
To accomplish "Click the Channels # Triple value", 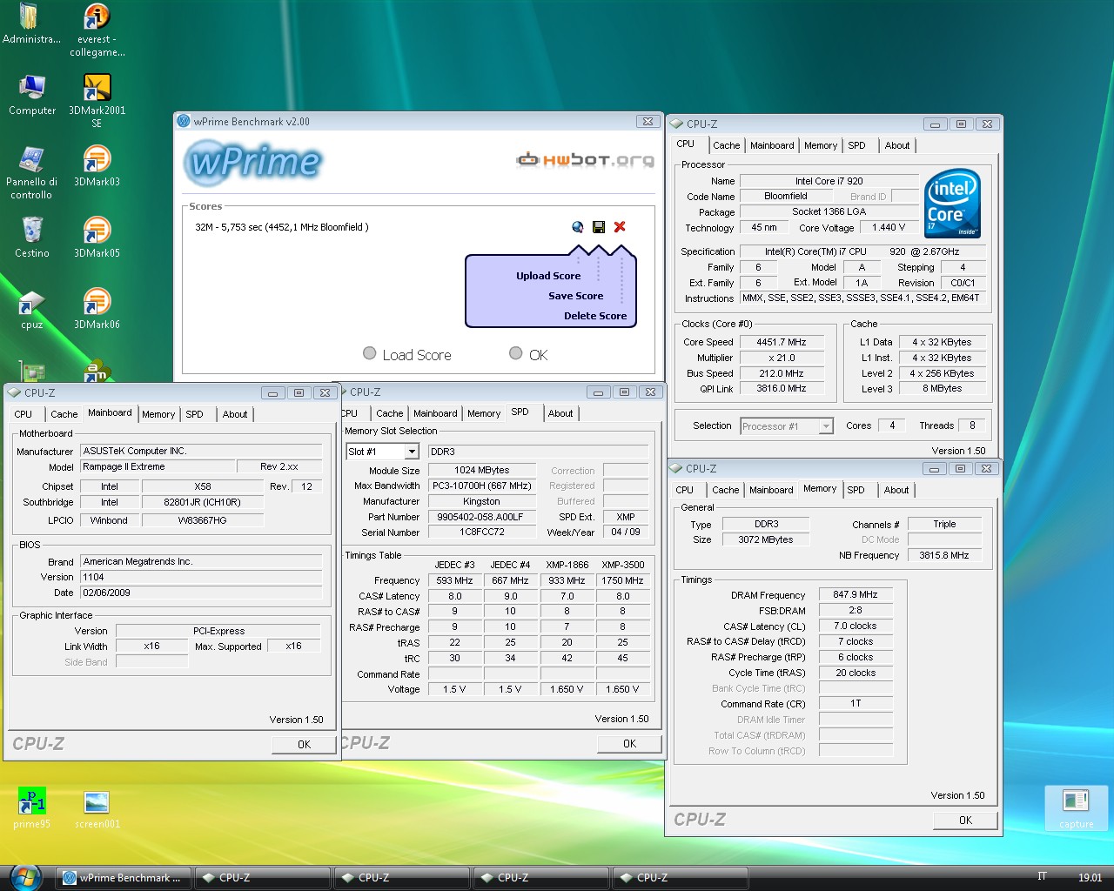I will point(944,524).
